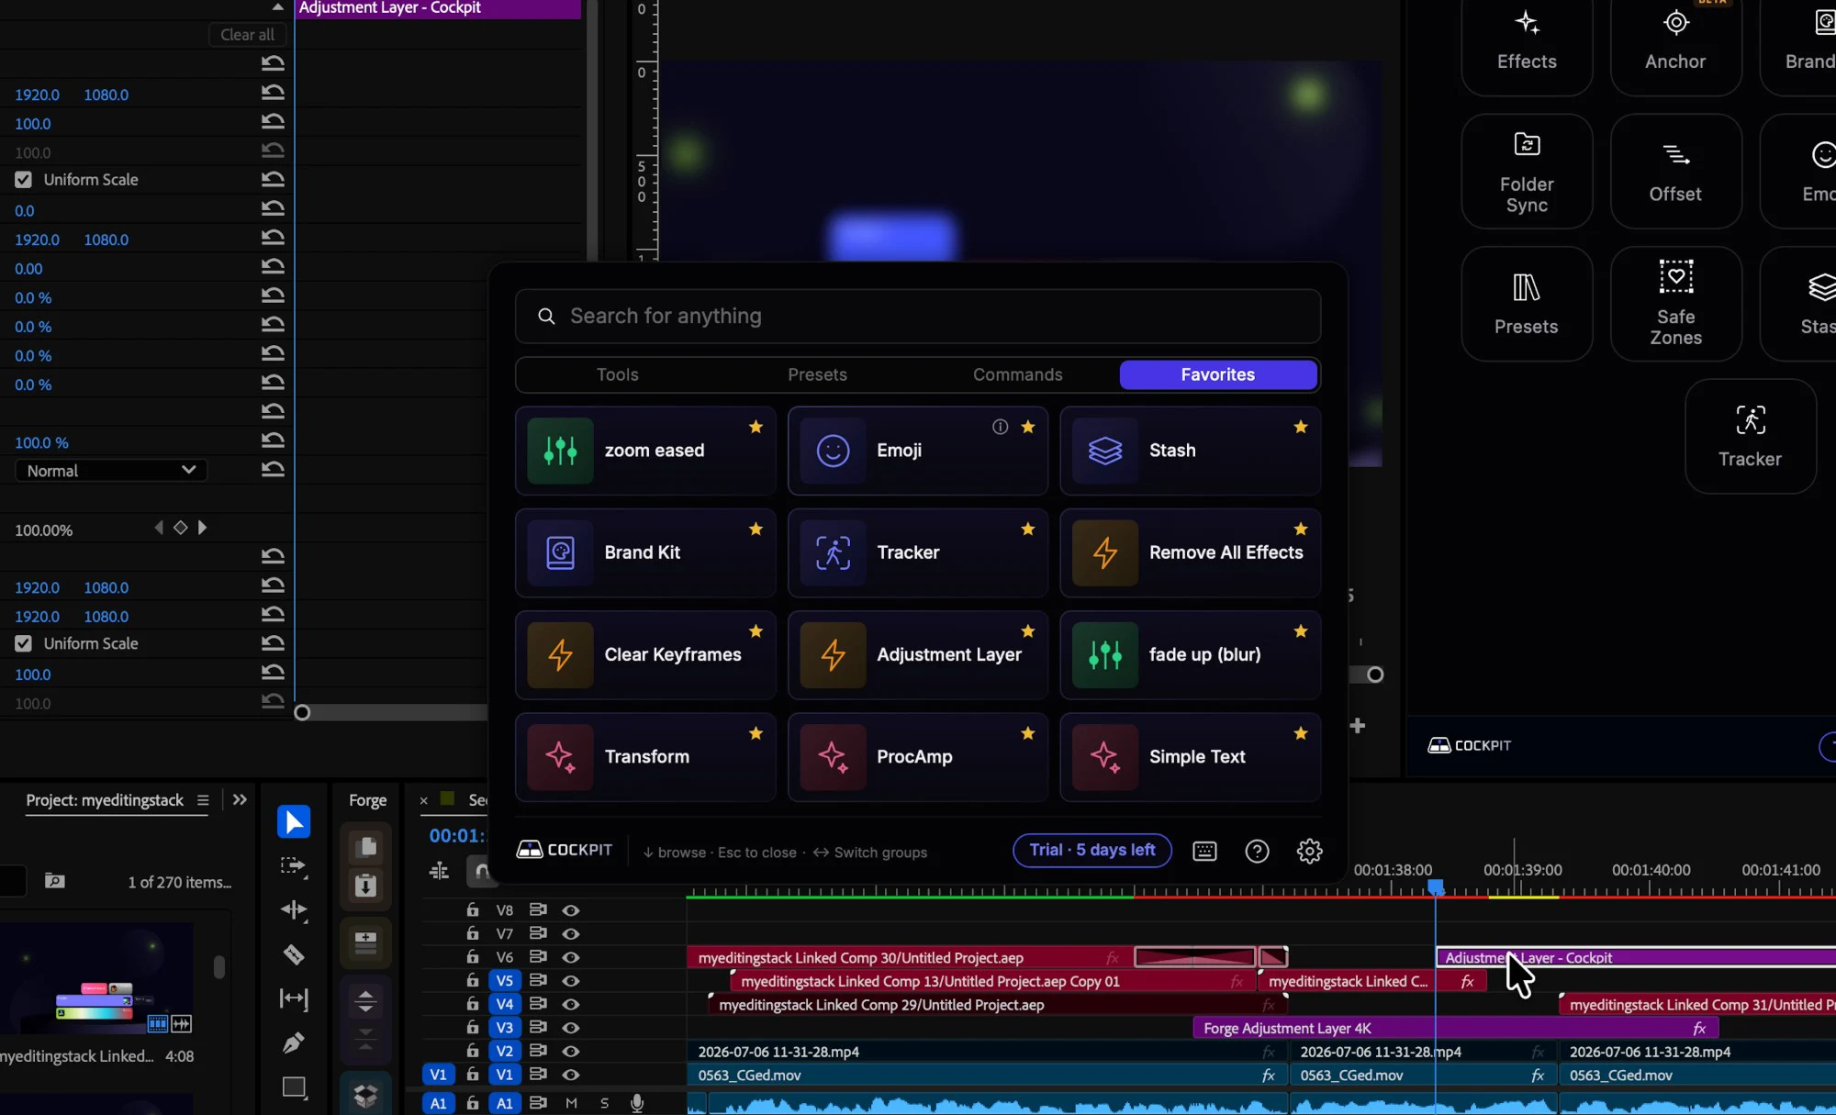Click effect controls zoom slider handle
Screen dimensions: 1836x1115
(302, 713)
